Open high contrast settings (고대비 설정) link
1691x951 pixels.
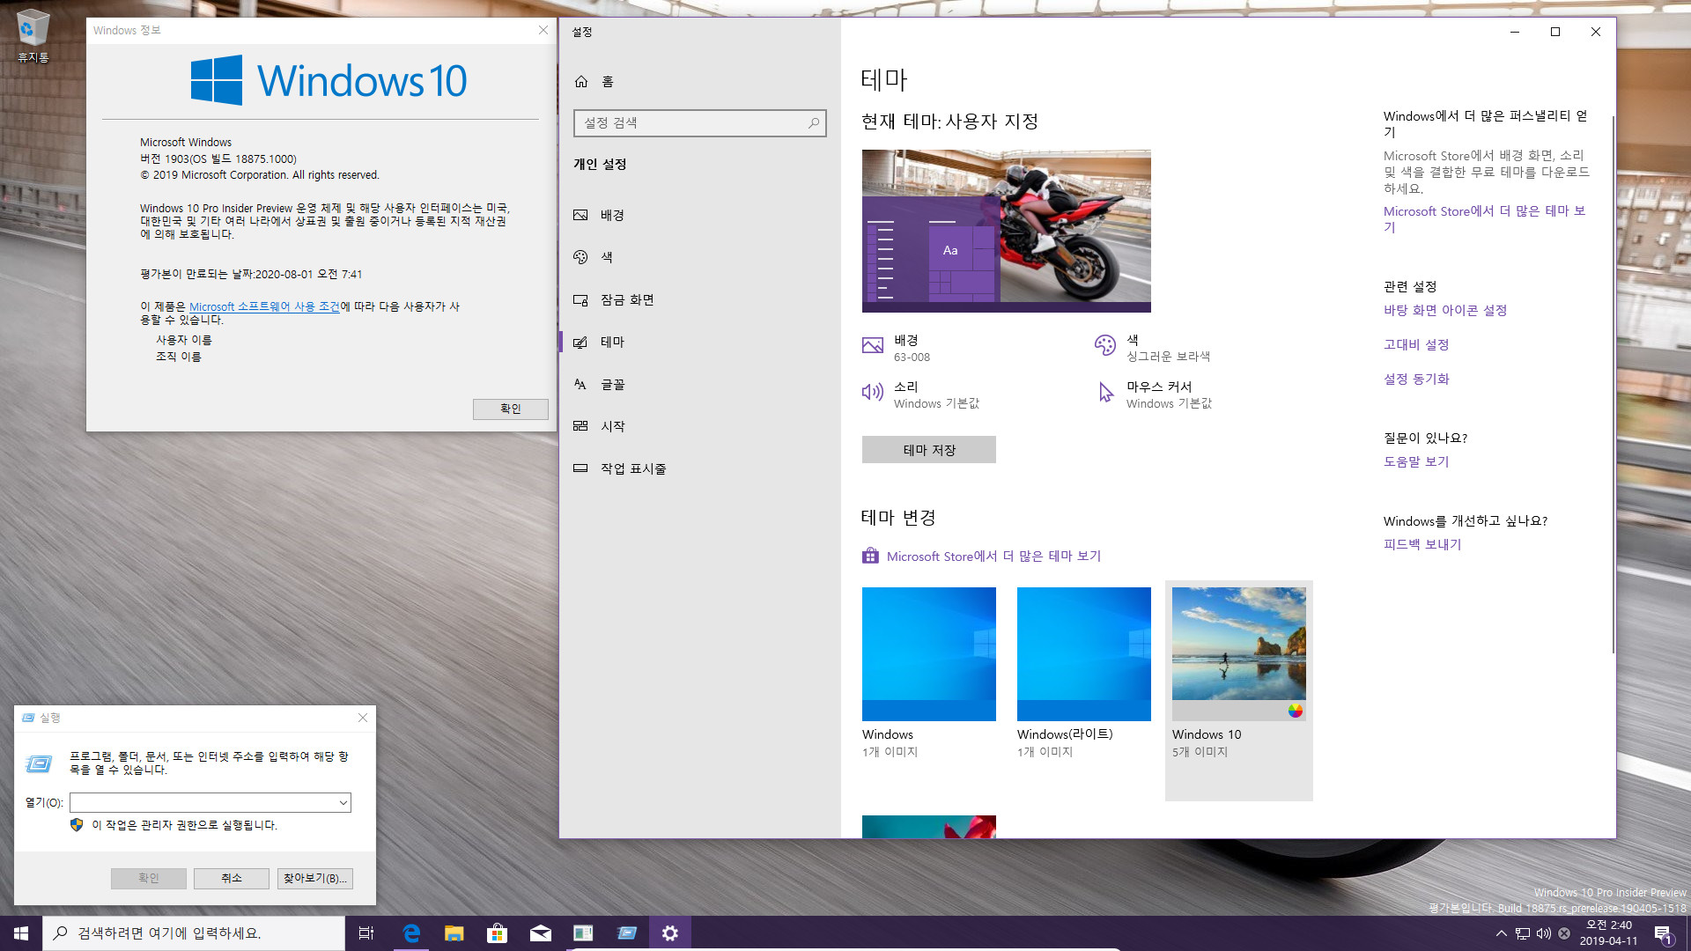tap(1415, 345)
